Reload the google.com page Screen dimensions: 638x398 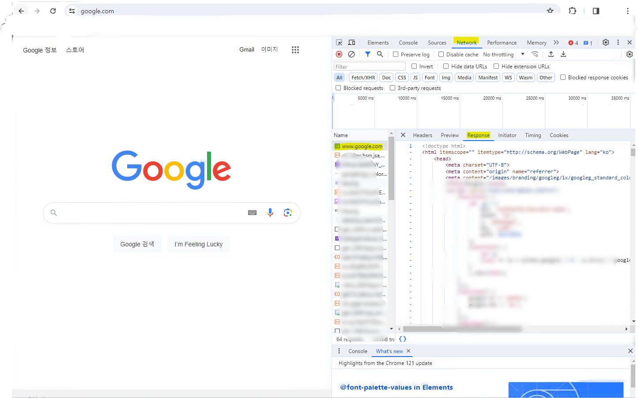click(53, 11)
